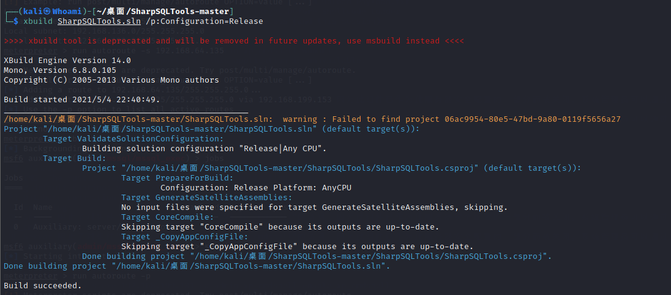Click the red xbuild deprecated warning line
671x295 pixels.
[x=234, y=41]
